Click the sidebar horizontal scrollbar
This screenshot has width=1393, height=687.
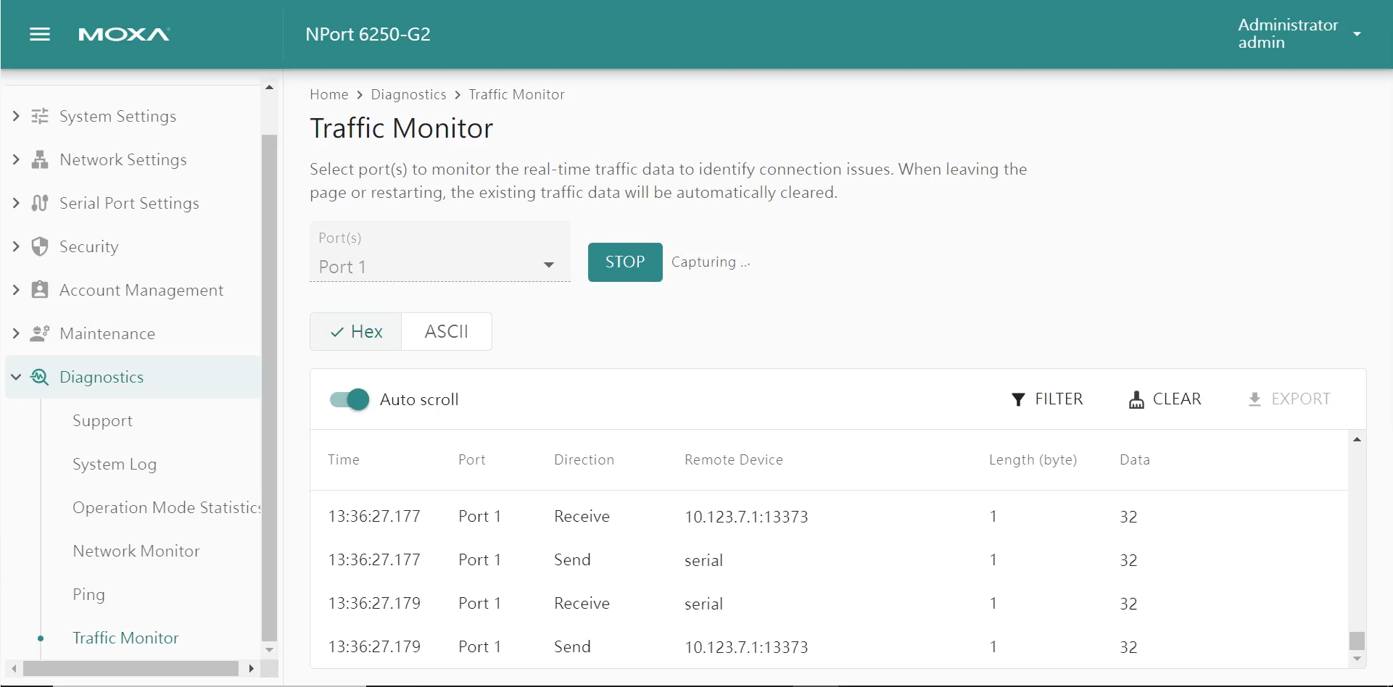pos(131,668)
